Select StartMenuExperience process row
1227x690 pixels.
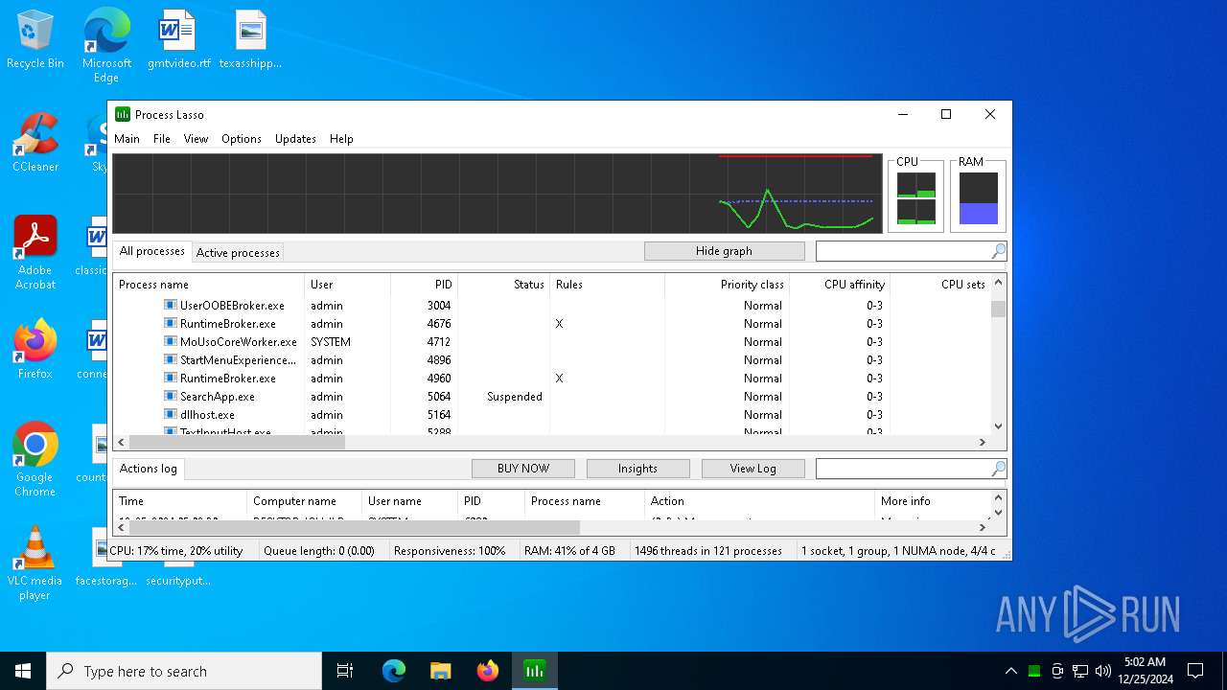(552, 360)
